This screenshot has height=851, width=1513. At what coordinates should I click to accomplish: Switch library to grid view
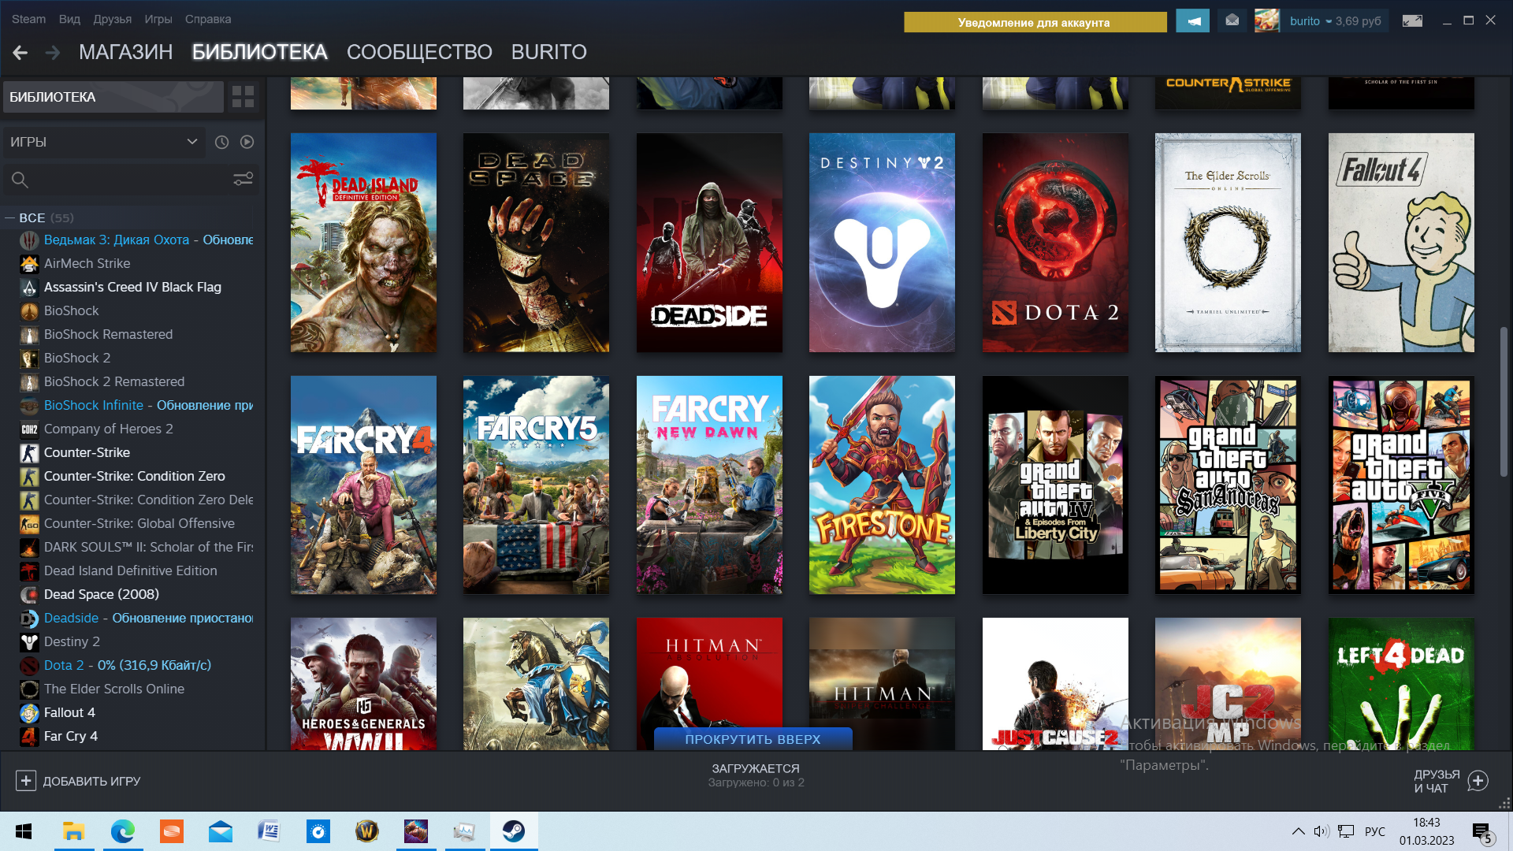point(243,97)
